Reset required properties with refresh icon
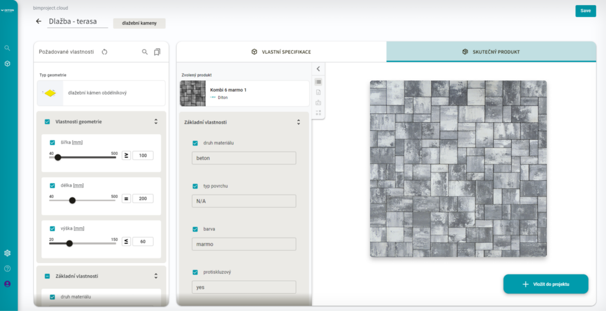Image resolution: width=606 pixels, height=311 pixels. tap(105, 52)
